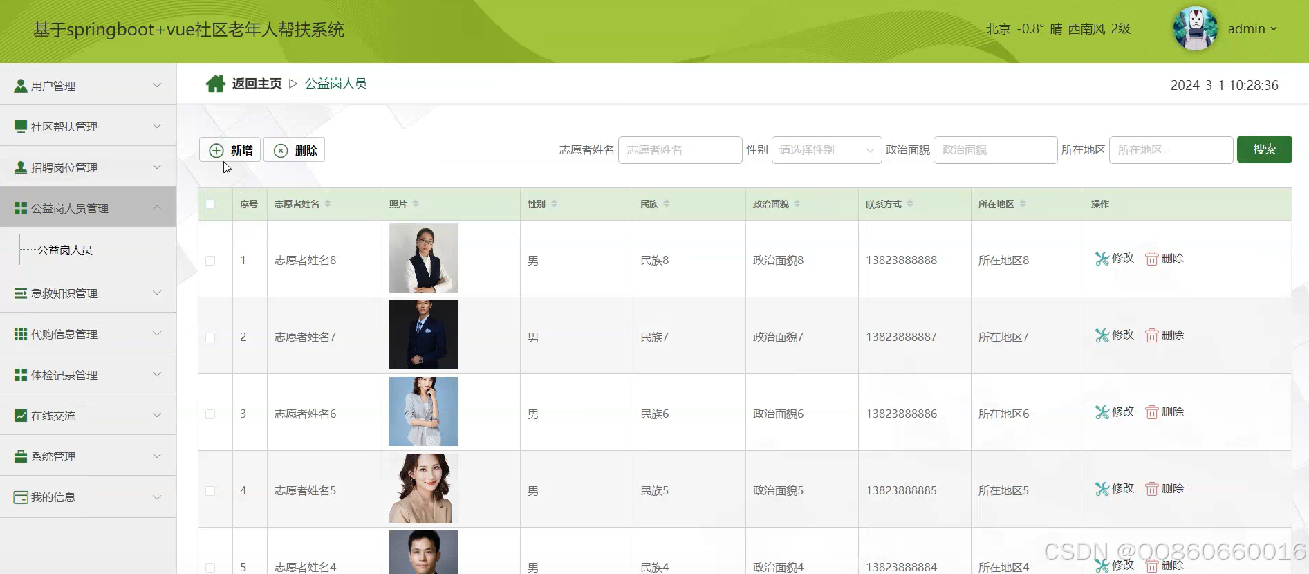Click the 用户管理 person icon

(x=21, y=86)
